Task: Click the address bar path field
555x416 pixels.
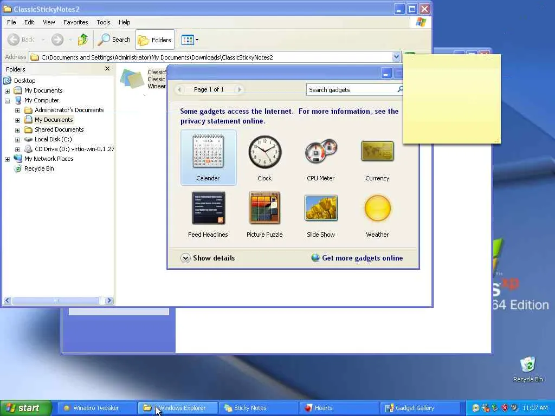Action: click(x=211, y=57)
